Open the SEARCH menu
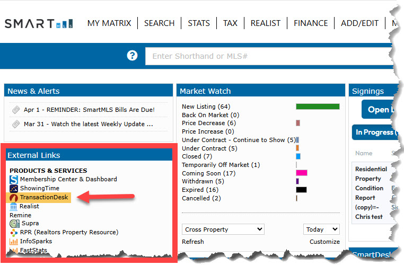Viewport: 404px width, 265px height. [159, 23]
